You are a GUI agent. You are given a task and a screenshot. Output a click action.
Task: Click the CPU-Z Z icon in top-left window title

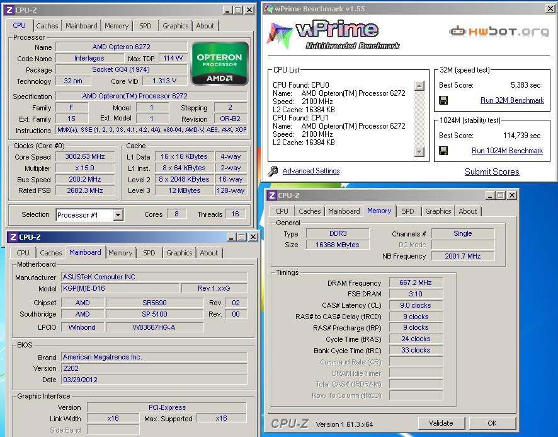9,10
